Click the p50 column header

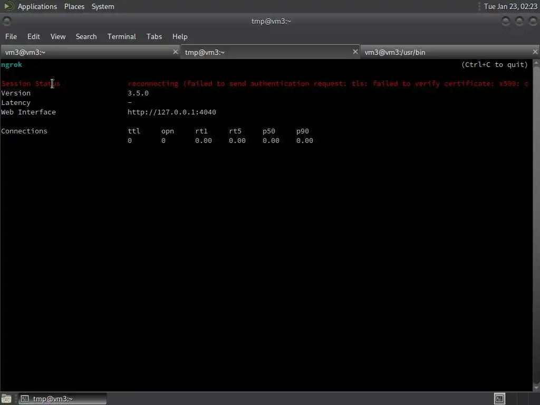[x=269, y=131]
